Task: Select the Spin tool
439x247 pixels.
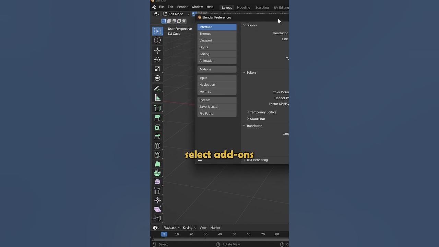Action: coord(157,173)
